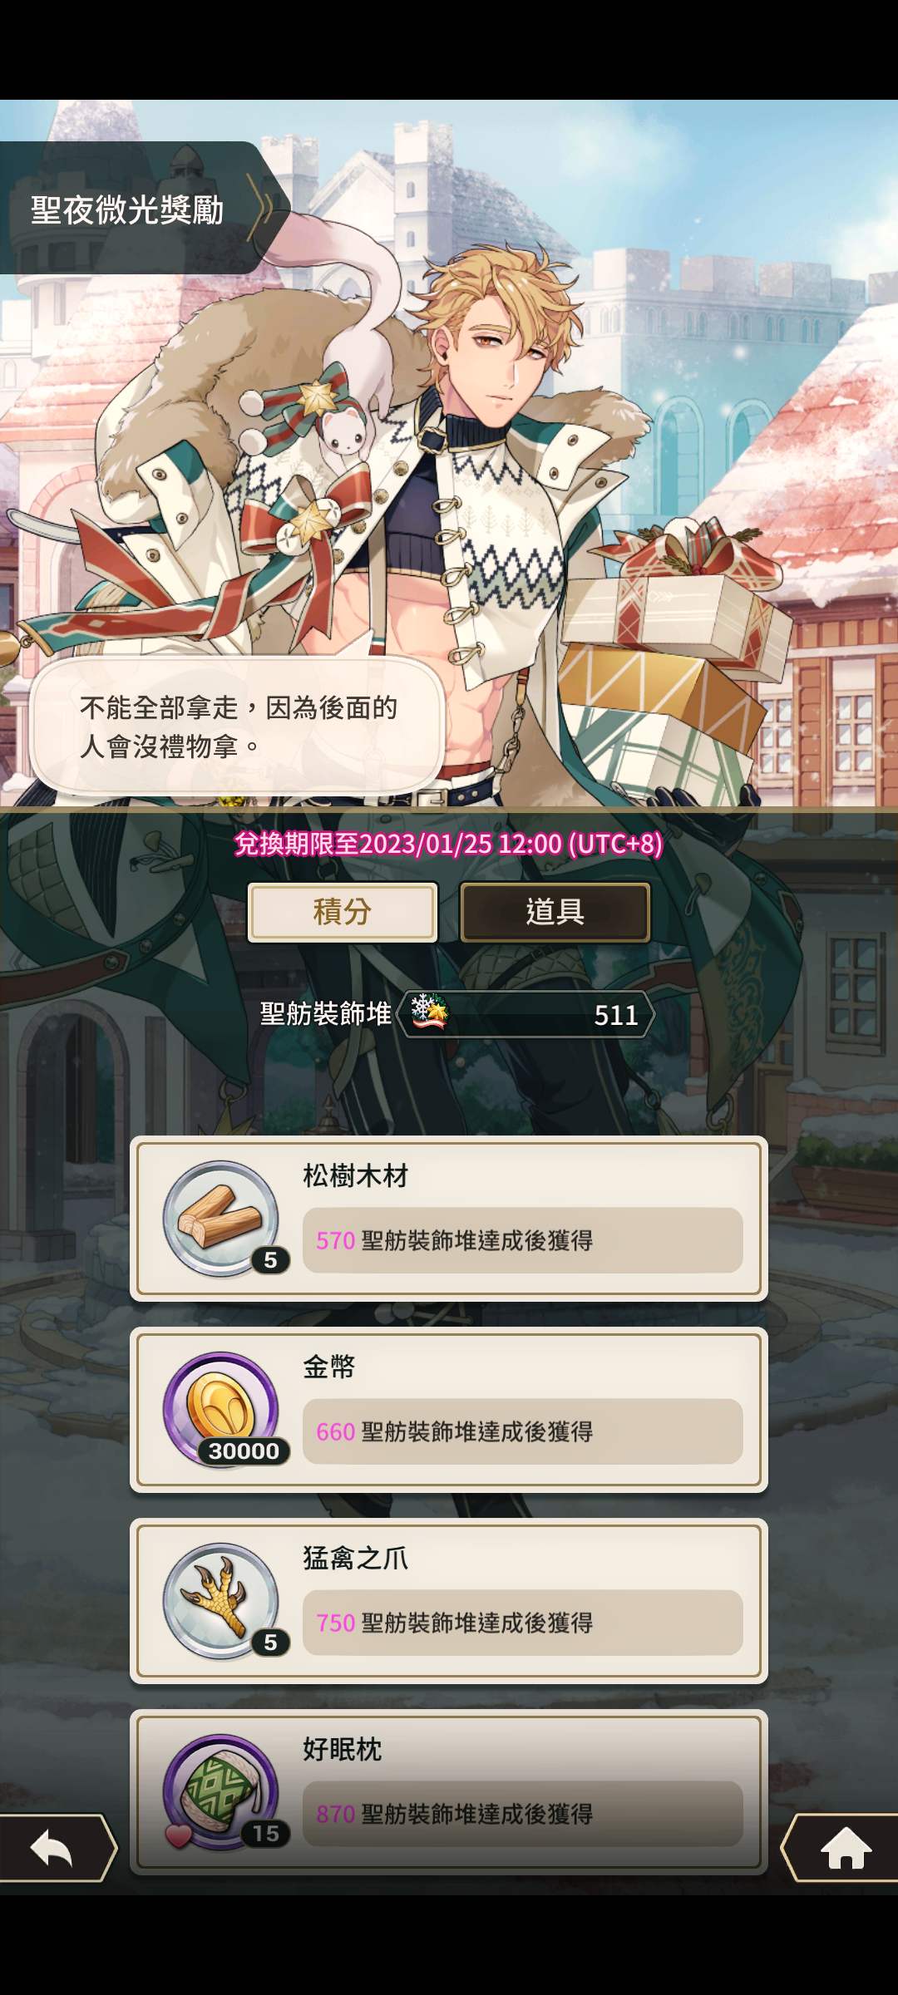Open the 金幣 reward card
Viewport: 898px width, 1995px height.
pos(449,1410)
